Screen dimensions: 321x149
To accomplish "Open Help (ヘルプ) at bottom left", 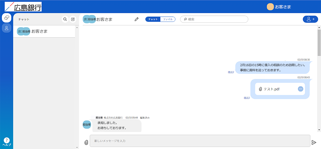I will [x=6, y=142].
